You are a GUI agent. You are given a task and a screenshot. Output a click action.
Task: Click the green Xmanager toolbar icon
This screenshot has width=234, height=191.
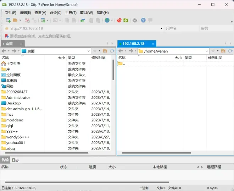[x=126, y=20]
